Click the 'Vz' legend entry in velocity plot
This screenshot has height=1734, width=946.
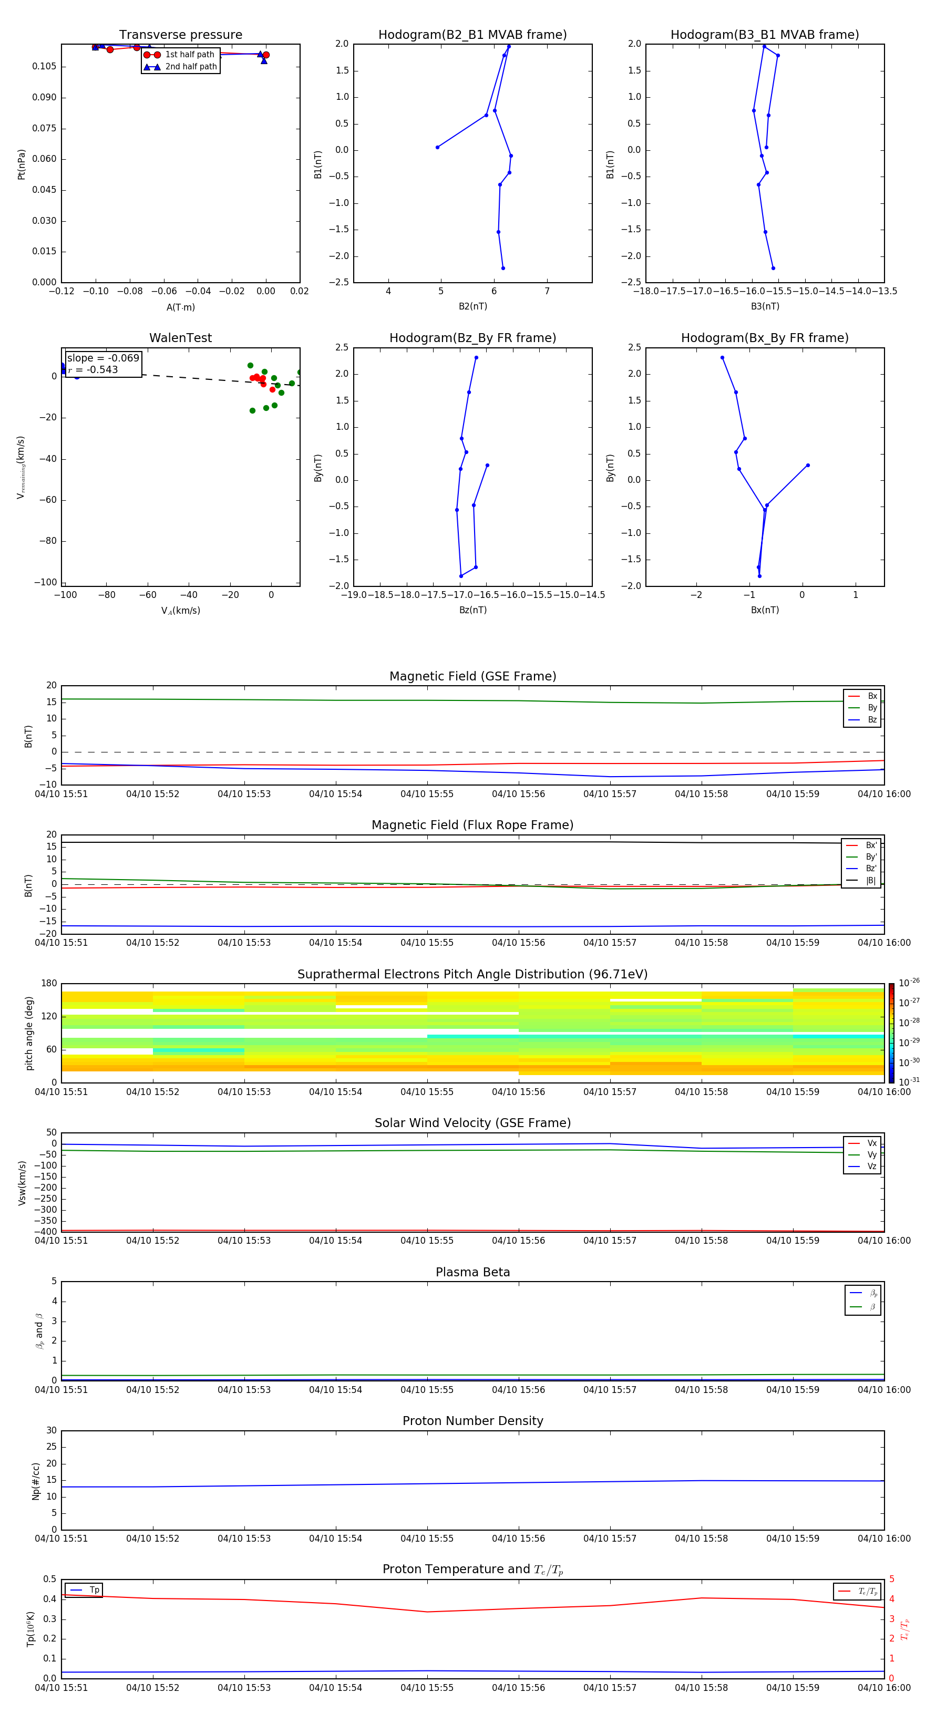pos(862,1167)
